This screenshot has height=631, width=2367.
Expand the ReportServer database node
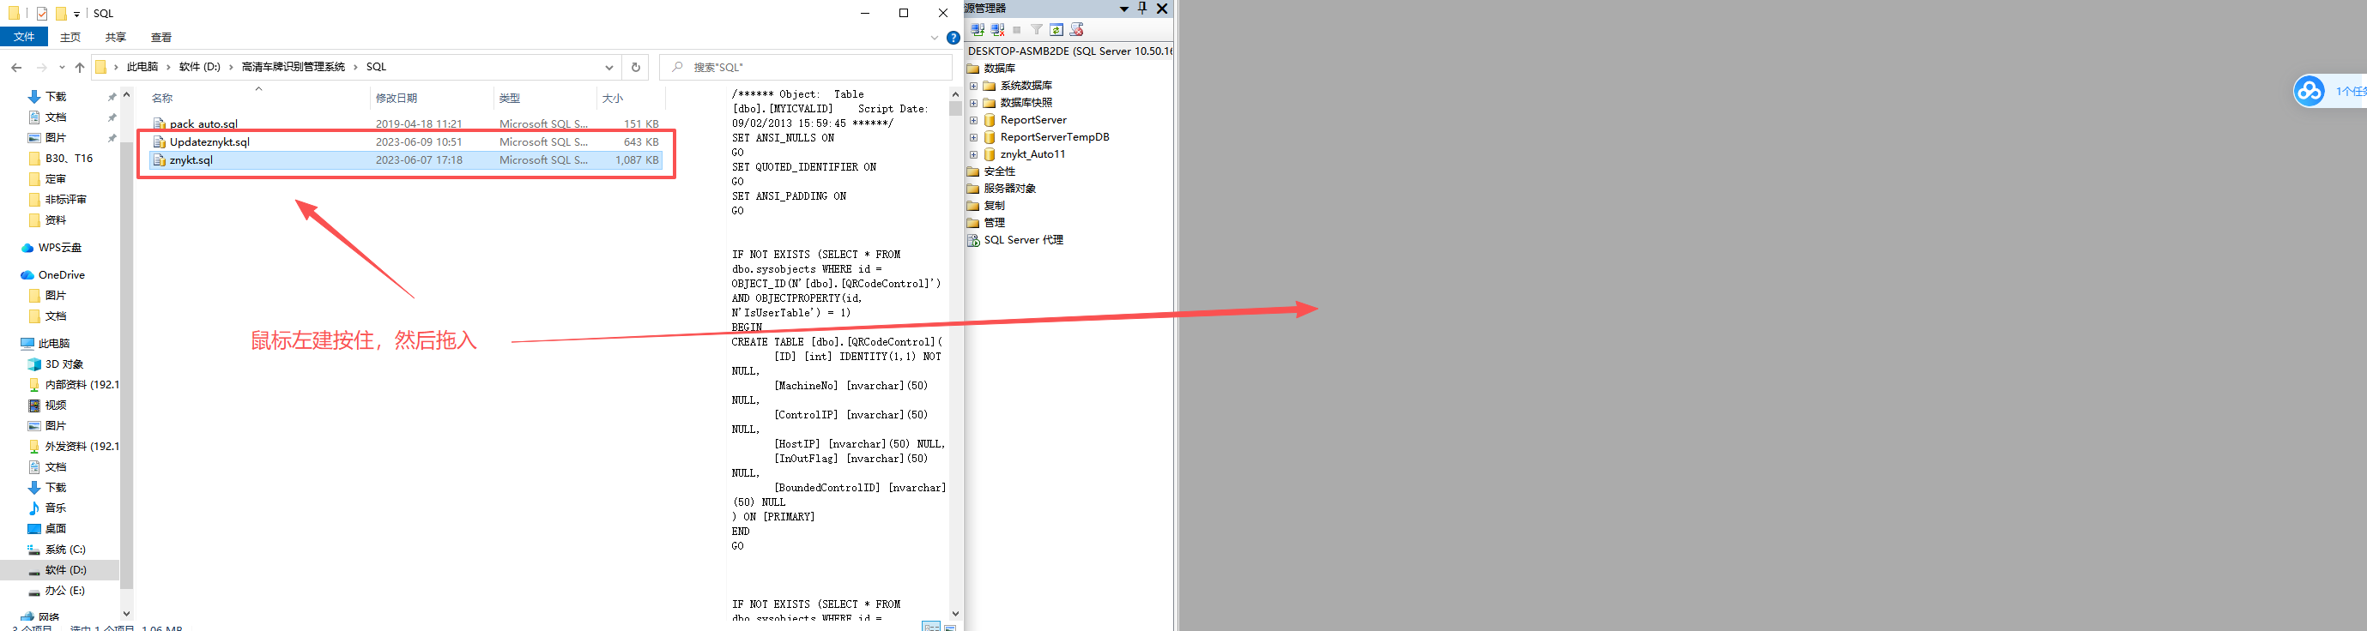[x=974, y=120]
